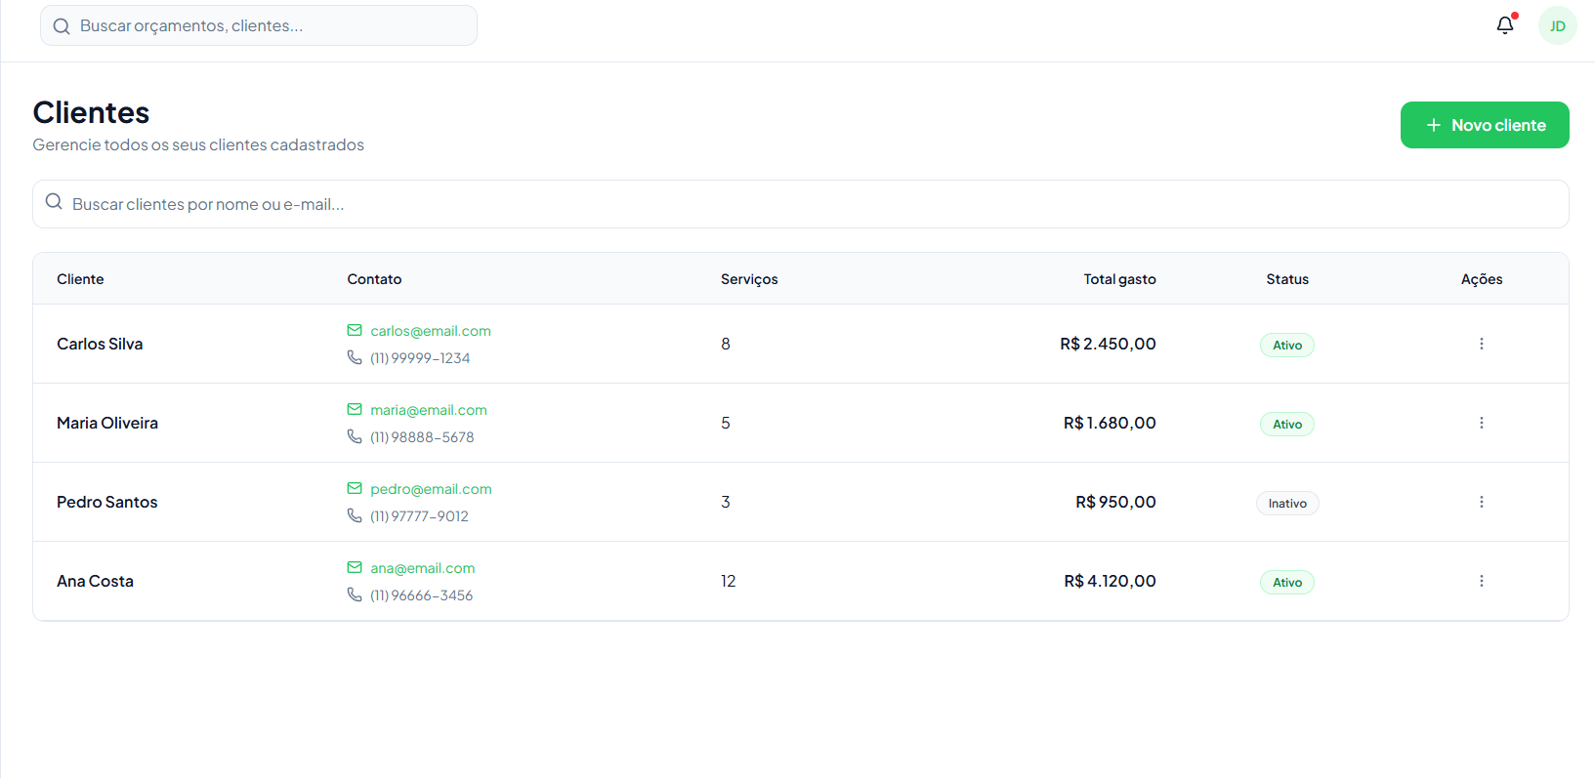Click the Status column header

tap(1287, 279)
